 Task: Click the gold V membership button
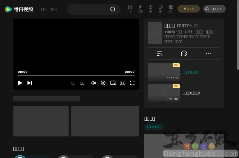pyautogui.click(x=189, y=9)
